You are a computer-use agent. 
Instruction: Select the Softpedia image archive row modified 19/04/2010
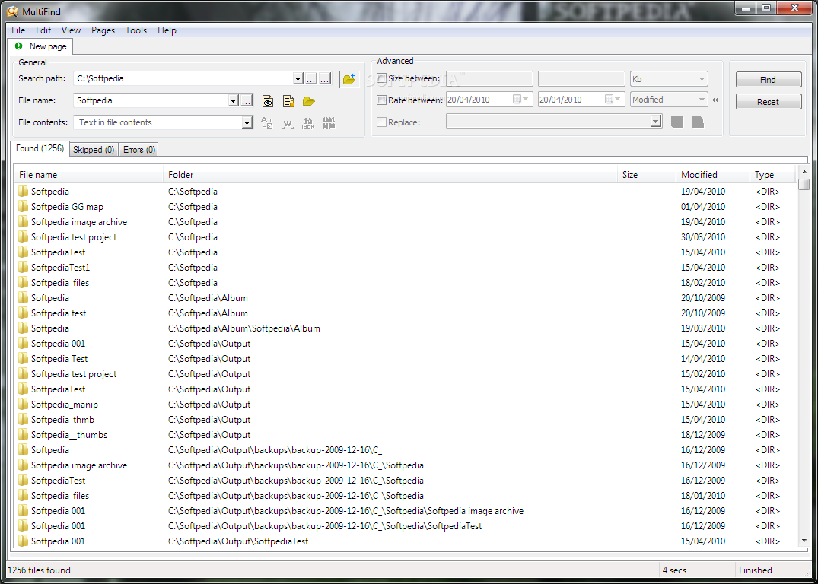406,221
